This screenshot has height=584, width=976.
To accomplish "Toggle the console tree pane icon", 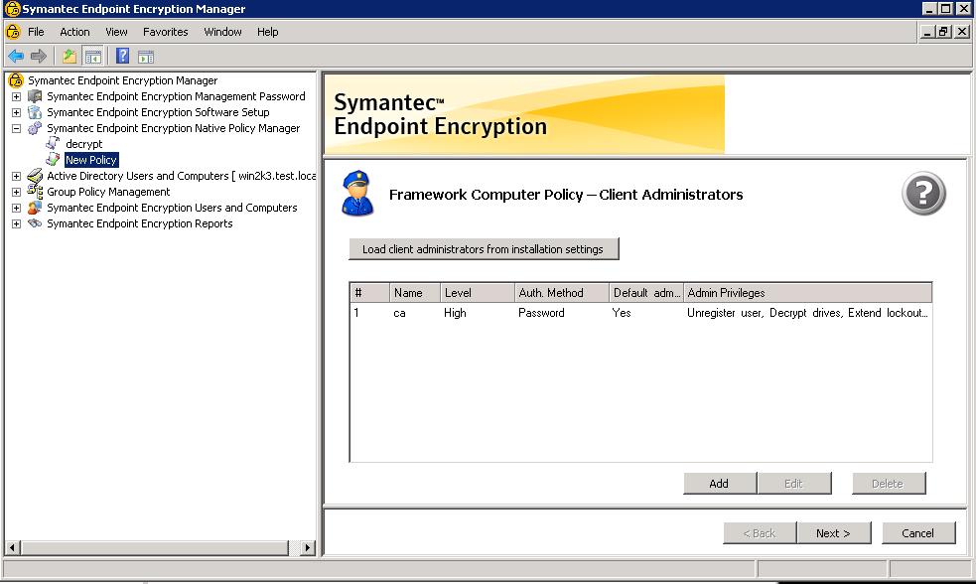I will 92,57.
